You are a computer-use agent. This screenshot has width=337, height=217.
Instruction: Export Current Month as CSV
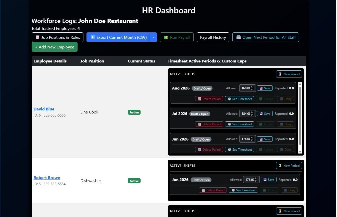(118, 37)
